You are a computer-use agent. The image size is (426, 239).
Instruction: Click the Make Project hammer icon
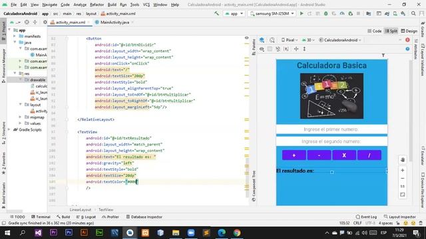click(x=216, y=13)
